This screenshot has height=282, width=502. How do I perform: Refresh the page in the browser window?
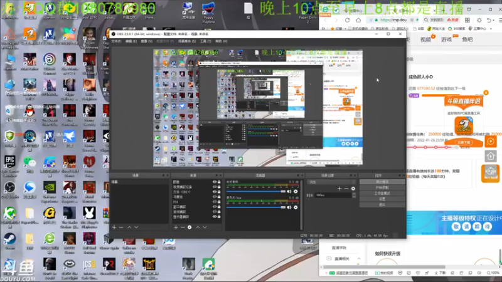click(x=348, y=20)
